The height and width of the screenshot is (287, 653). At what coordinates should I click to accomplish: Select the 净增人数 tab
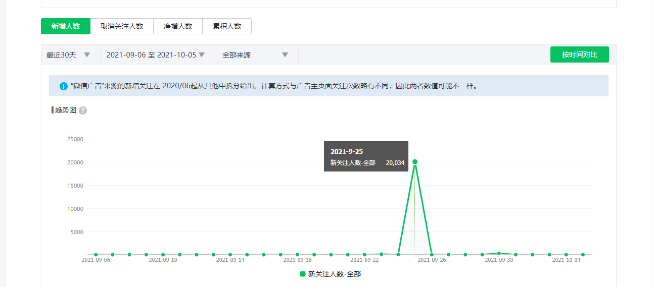tap(178, 26)
